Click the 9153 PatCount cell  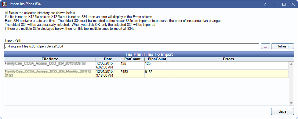(132, 74)
